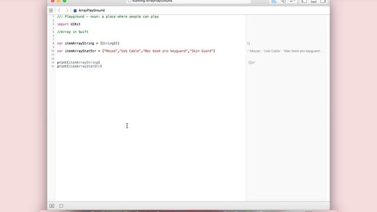Click the empty array result in sidebar
The image size is (377, 212).
tap(249, 44)
